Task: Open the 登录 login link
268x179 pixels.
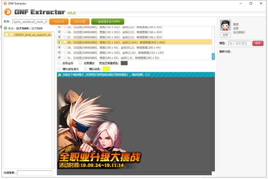Action: click(x=236, y=24)
